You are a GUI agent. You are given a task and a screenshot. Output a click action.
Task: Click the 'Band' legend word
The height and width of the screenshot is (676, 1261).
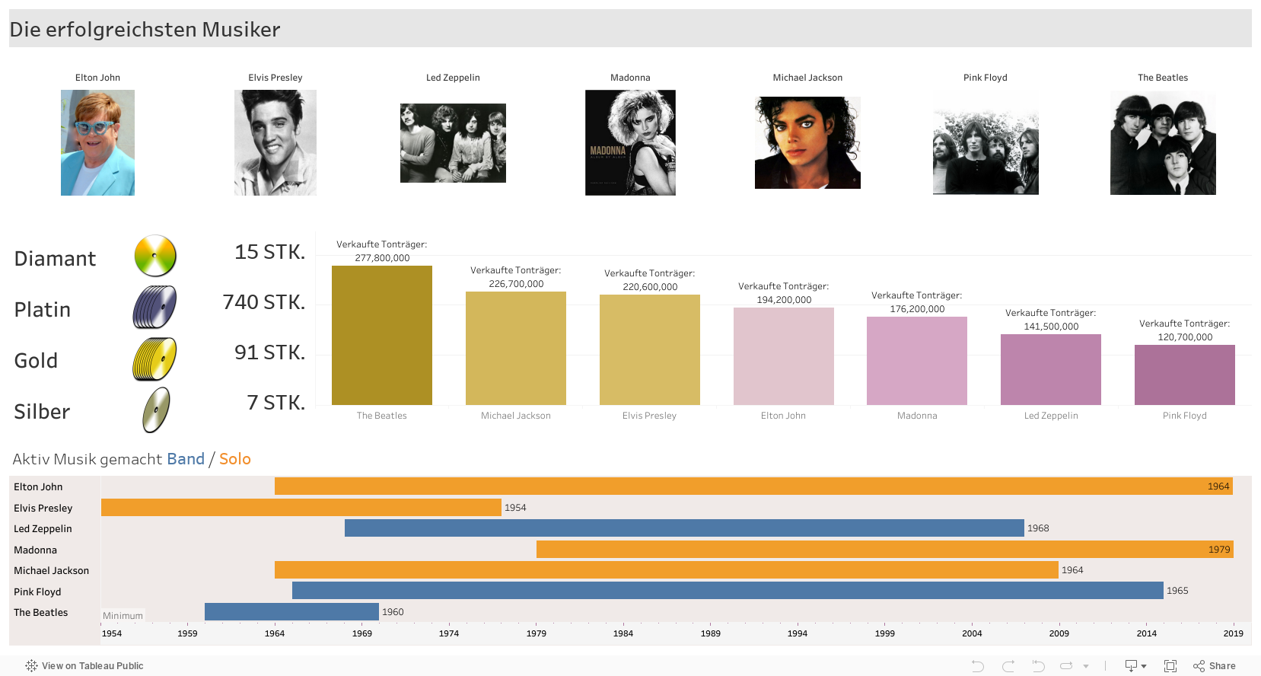[186, 459]
